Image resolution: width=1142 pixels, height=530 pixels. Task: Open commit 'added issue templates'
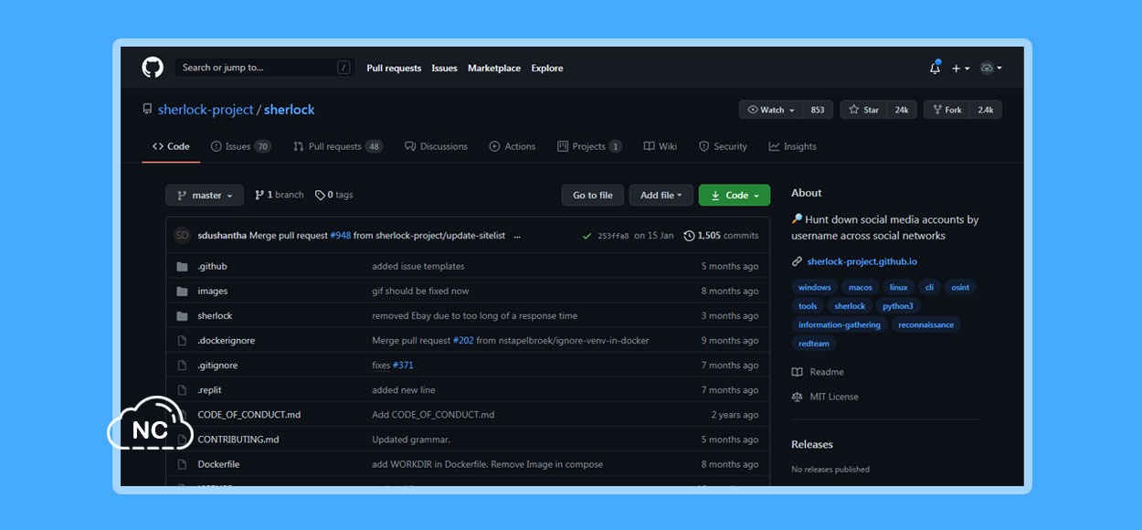coord(418,266)
